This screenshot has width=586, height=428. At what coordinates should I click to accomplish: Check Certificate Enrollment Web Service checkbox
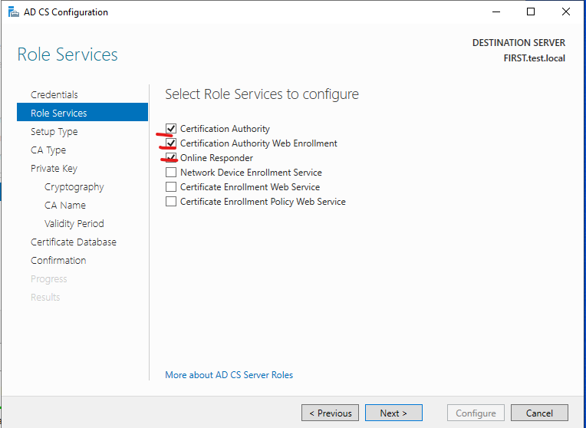(x=171, y=187)
